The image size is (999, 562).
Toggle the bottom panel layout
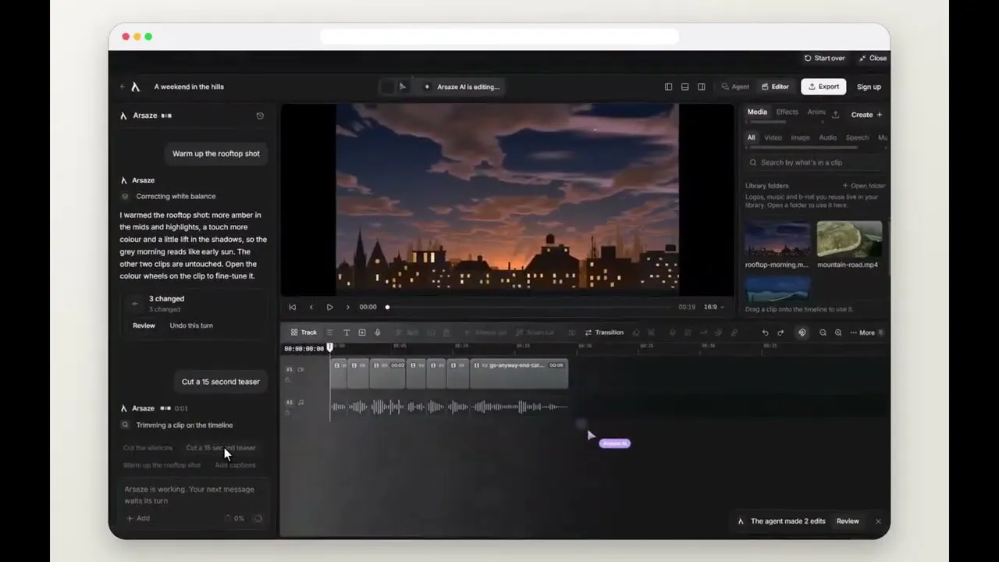coord(684,87)
